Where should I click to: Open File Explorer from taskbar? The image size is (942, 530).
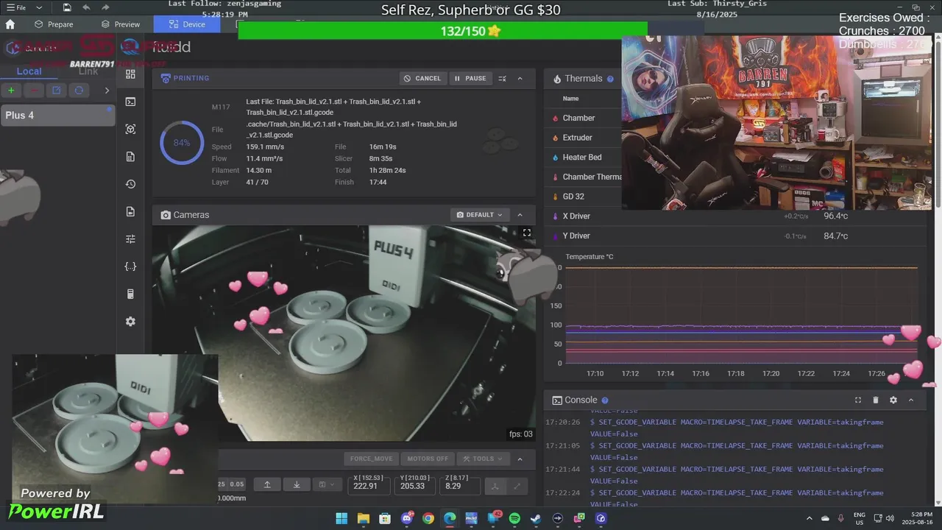(x=364, y=518)
